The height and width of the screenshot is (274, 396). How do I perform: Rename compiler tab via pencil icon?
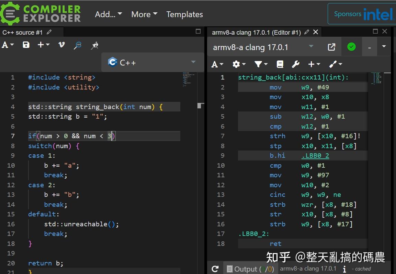point(307,32)
